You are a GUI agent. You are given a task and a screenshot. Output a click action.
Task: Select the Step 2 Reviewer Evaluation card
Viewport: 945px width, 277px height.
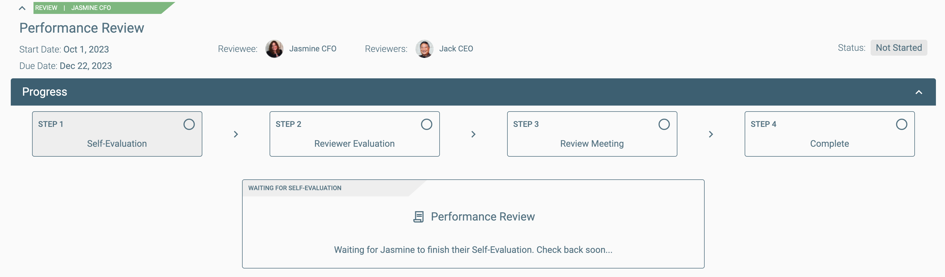[354, 134]
